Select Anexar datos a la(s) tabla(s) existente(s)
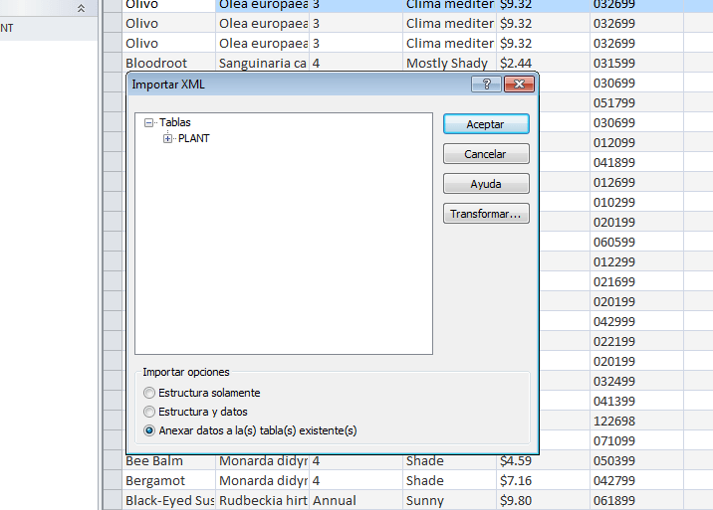 pyautogui.click(x=150, y=430)
